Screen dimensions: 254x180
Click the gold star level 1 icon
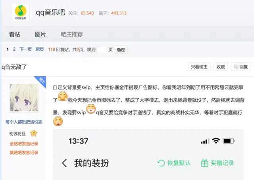[34, 133]
